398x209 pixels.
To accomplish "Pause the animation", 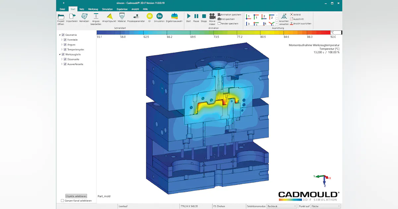I will click(x=196, y=18).
